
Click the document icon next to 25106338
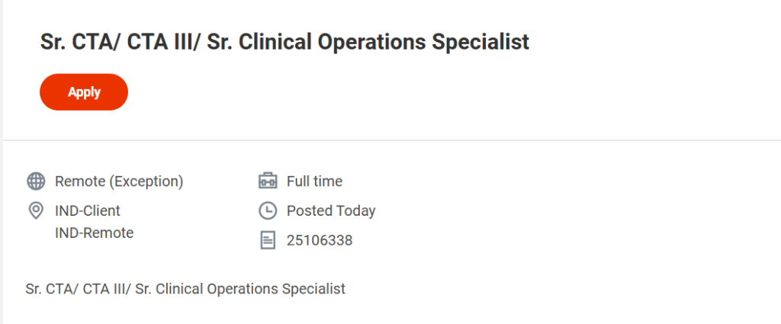click(267, 241)
